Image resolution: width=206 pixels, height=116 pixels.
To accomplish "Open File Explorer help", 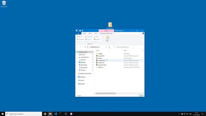I will 143,34.
